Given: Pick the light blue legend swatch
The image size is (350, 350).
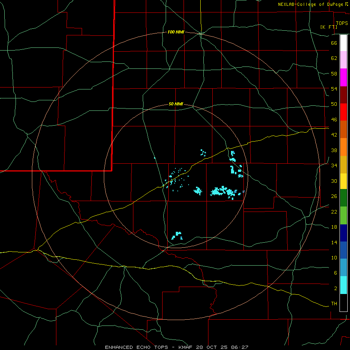Looking at the screenshot, I should pyautogui.click(x=343, y=268).
